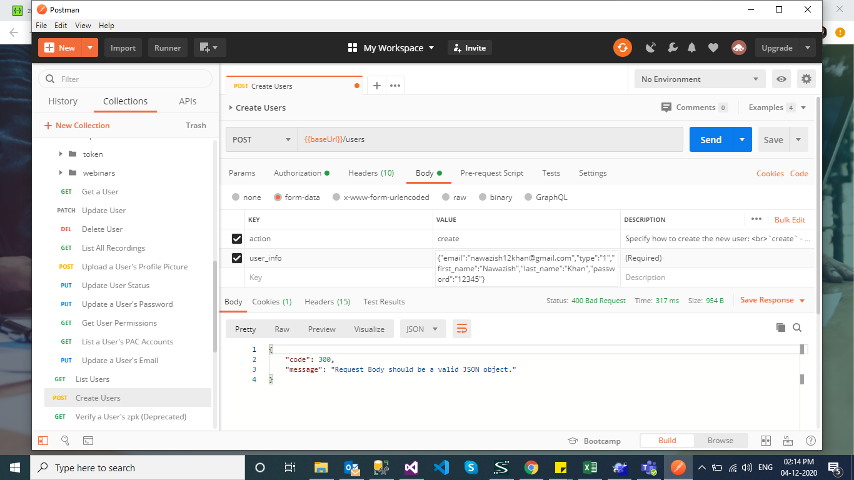Open the File menu
Viewport: 854px width, 480px height.
click(41, 26)
